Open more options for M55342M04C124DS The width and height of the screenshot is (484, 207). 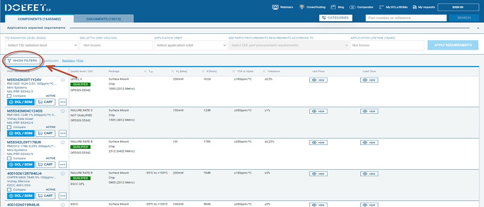63,133
